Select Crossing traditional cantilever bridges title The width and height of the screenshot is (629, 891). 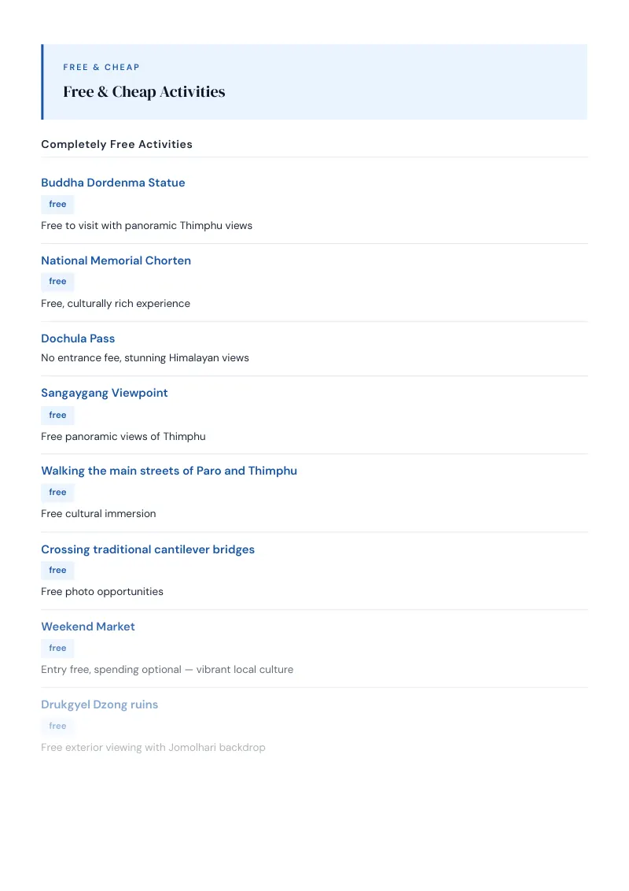point(148,549)
